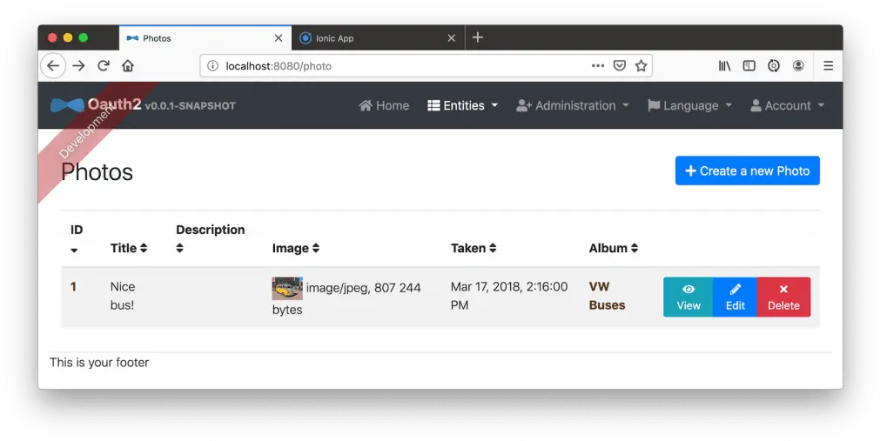Image resolution: width=880 pixels, height=441 pixels.
Task: Toggle sort order of Album column
Action: click(613, 248)
